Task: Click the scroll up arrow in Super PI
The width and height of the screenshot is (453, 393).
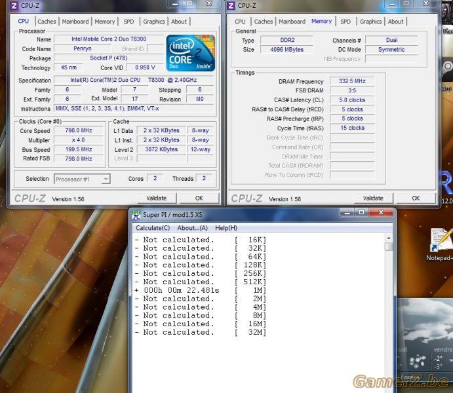Action: [389, 238]
